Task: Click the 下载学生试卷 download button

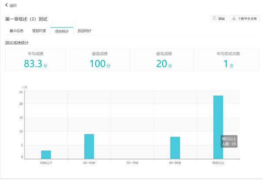Action: [244, 19]
